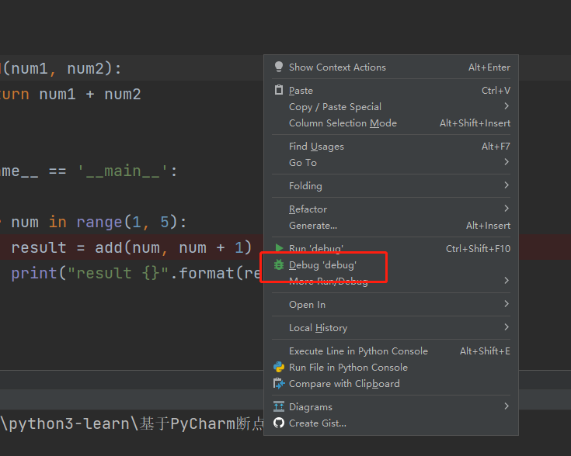Viewport: 571px width, 456px height.
Task: Click the Compare with Clipboard icon
Action: [x=279, y=384]
